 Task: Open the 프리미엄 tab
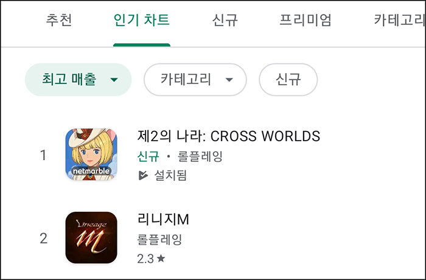coord(306,20)
